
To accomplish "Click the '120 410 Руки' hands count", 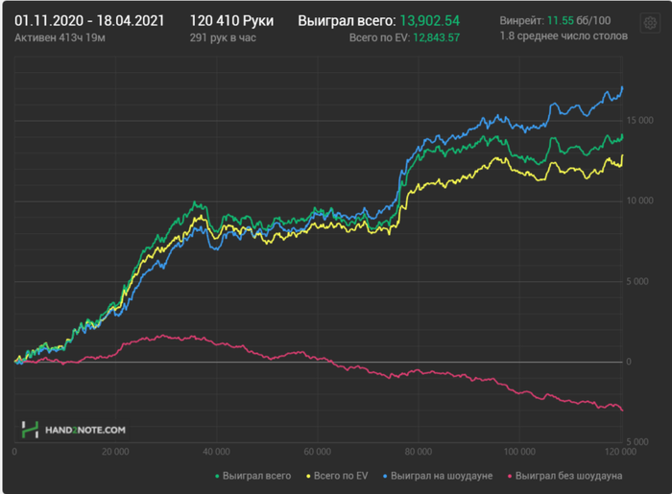I will tap(231, 20).
